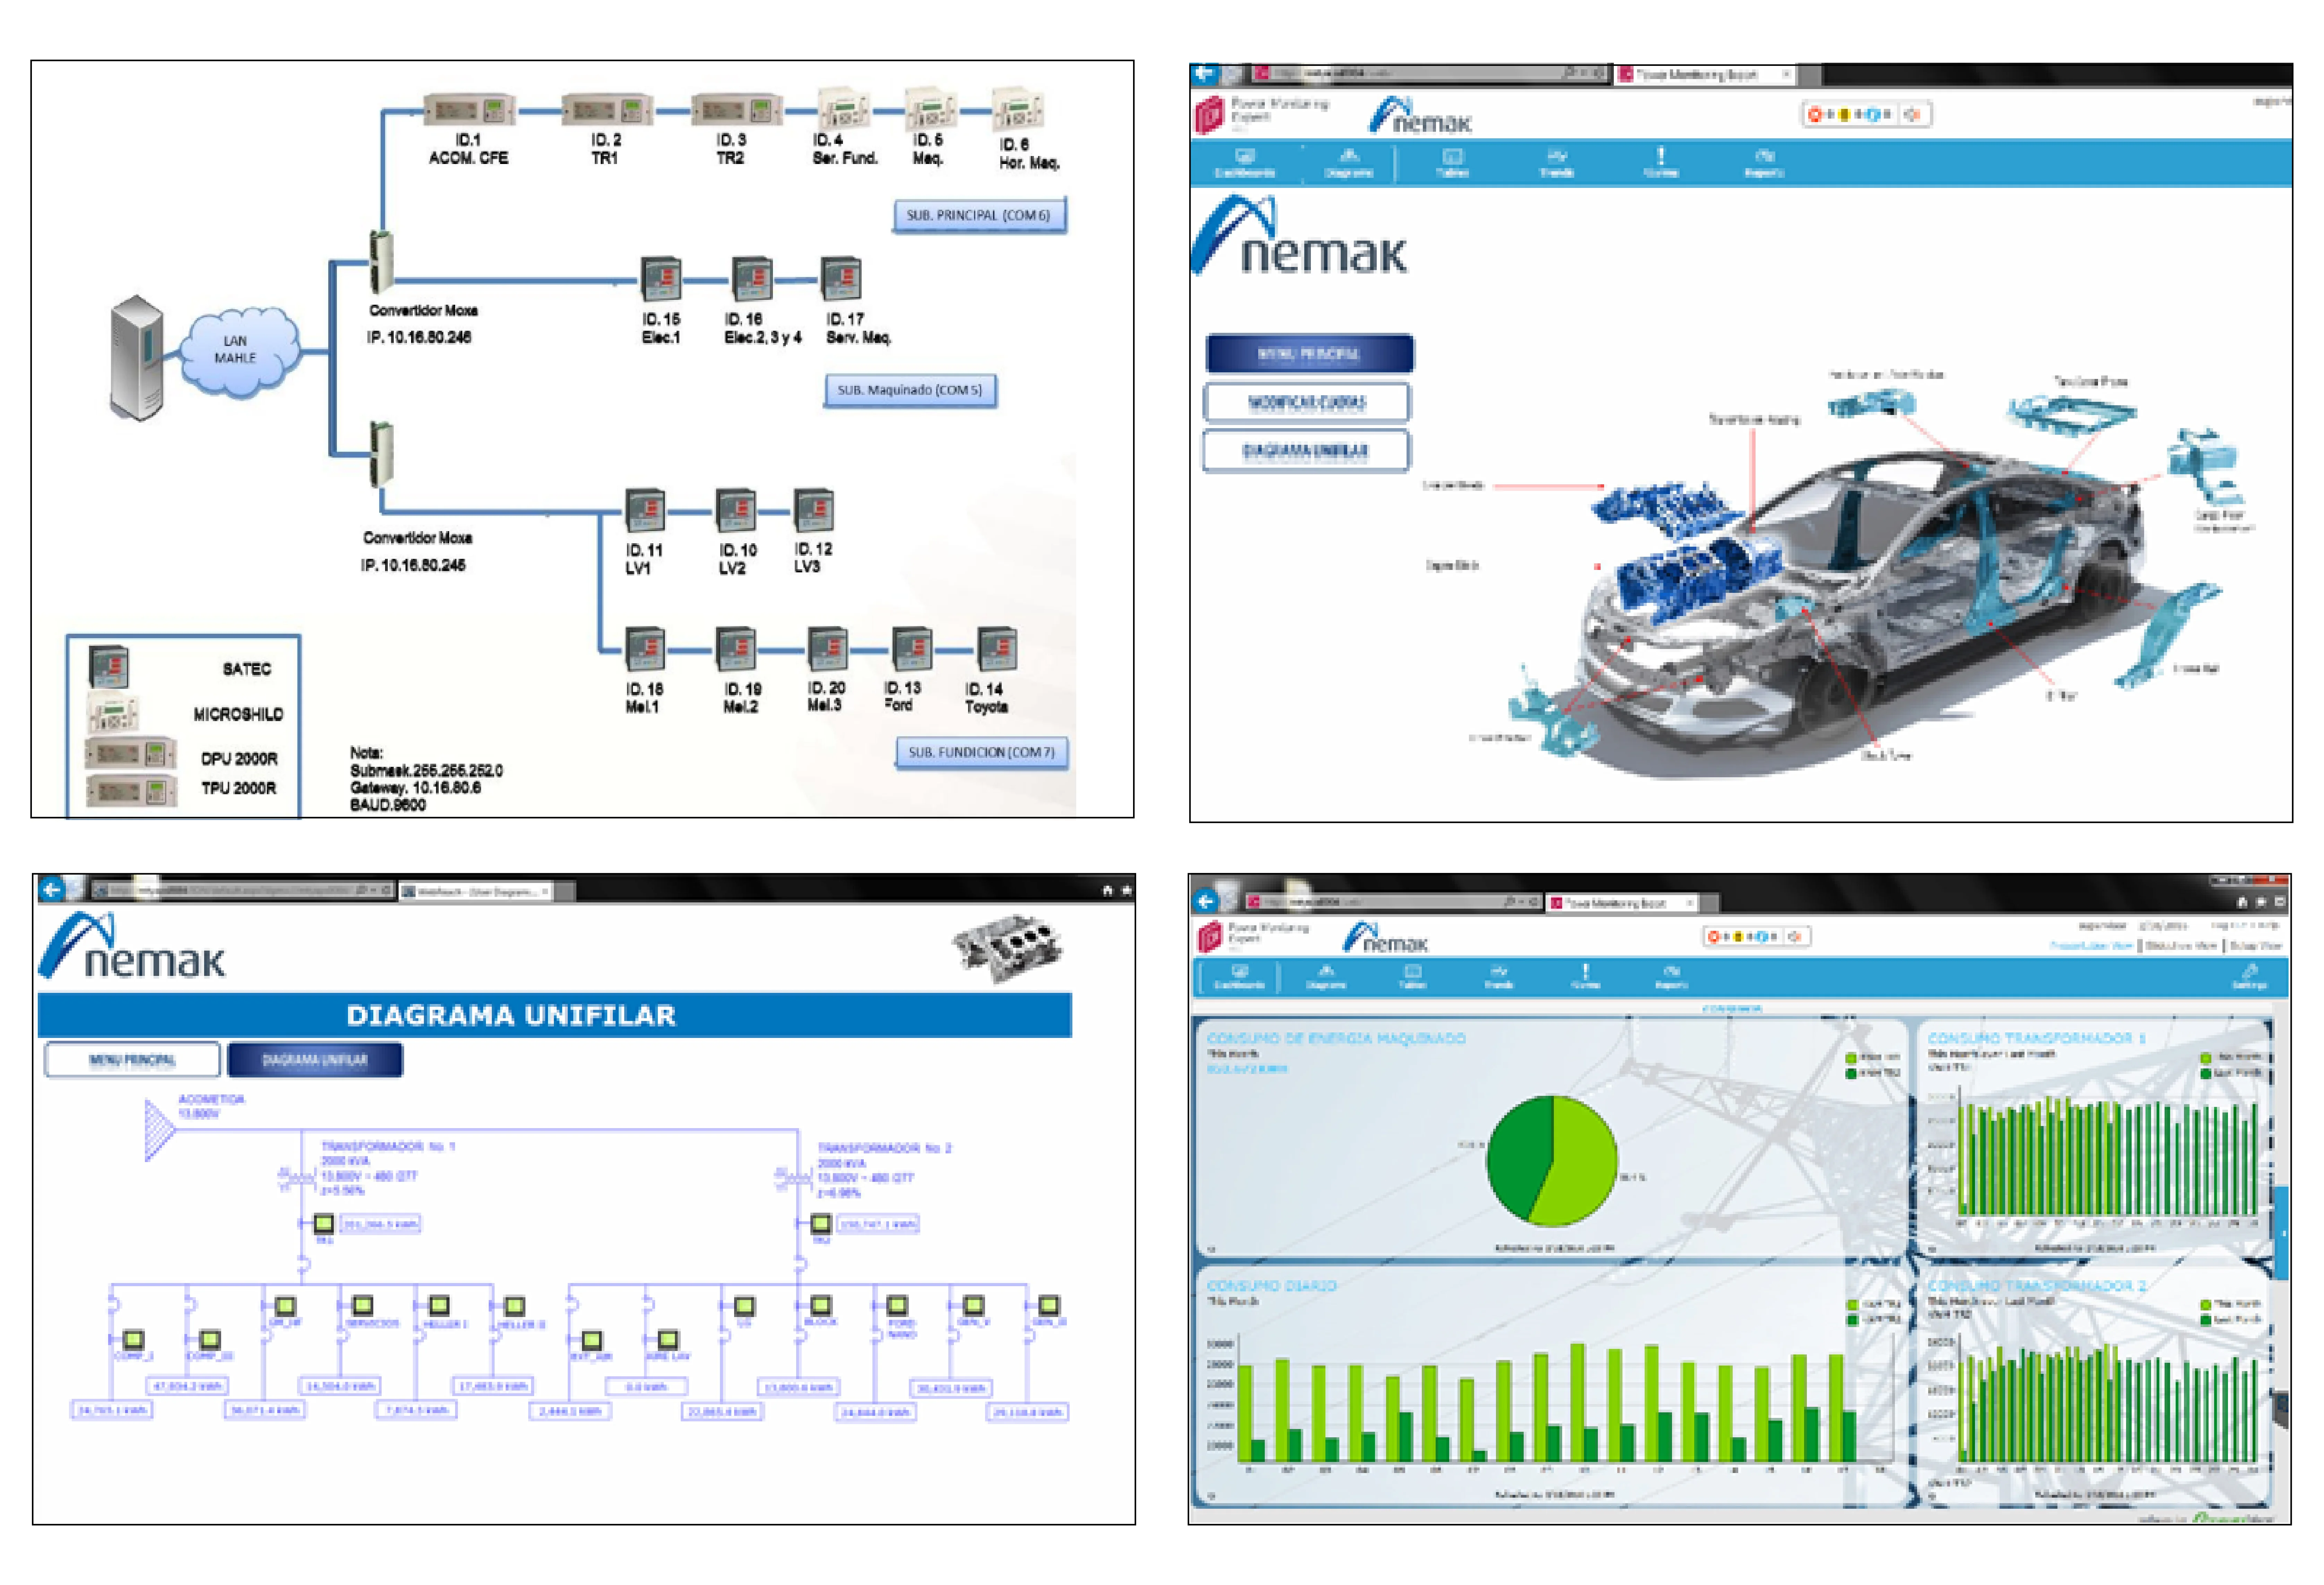2324x1585 pixels.
Task: Click ID.1 ACOM. CFE device in network diagram
Action: 469,110
